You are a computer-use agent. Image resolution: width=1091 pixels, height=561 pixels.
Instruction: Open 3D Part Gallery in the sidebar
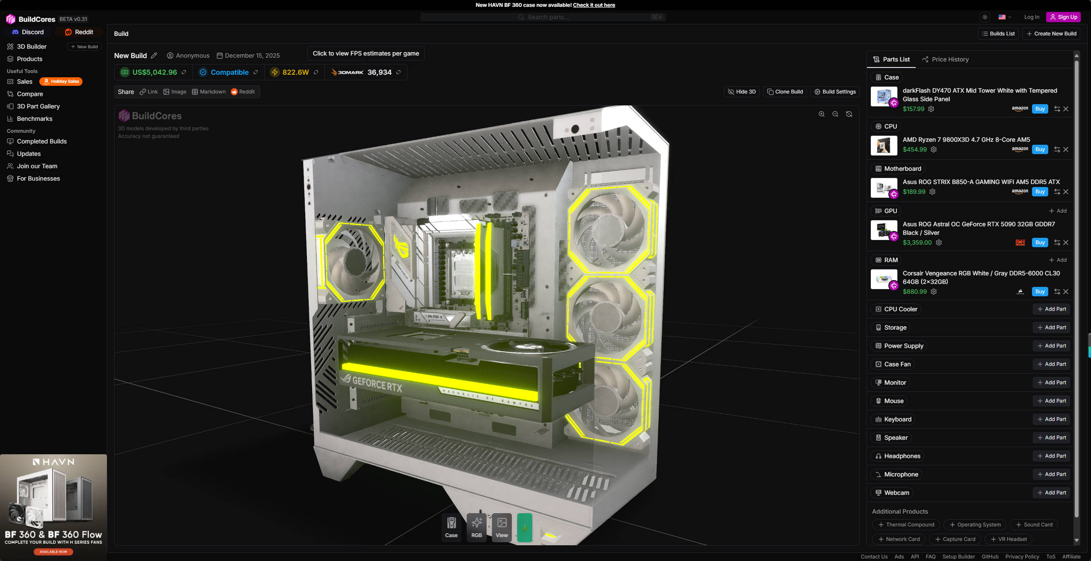click(x=38, y=106)
